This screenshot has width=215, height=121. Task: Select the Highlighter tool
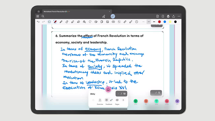(x=73, y=22)
